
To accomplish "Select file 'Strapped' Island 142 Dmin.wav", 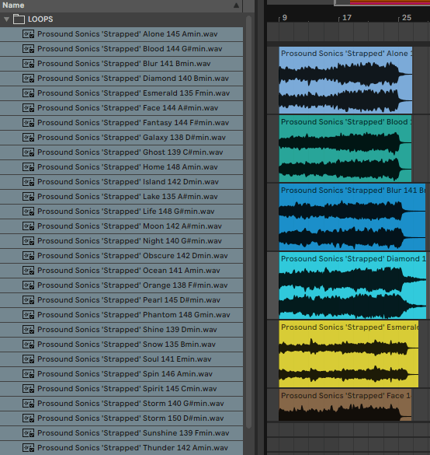I will click(121, 182).
